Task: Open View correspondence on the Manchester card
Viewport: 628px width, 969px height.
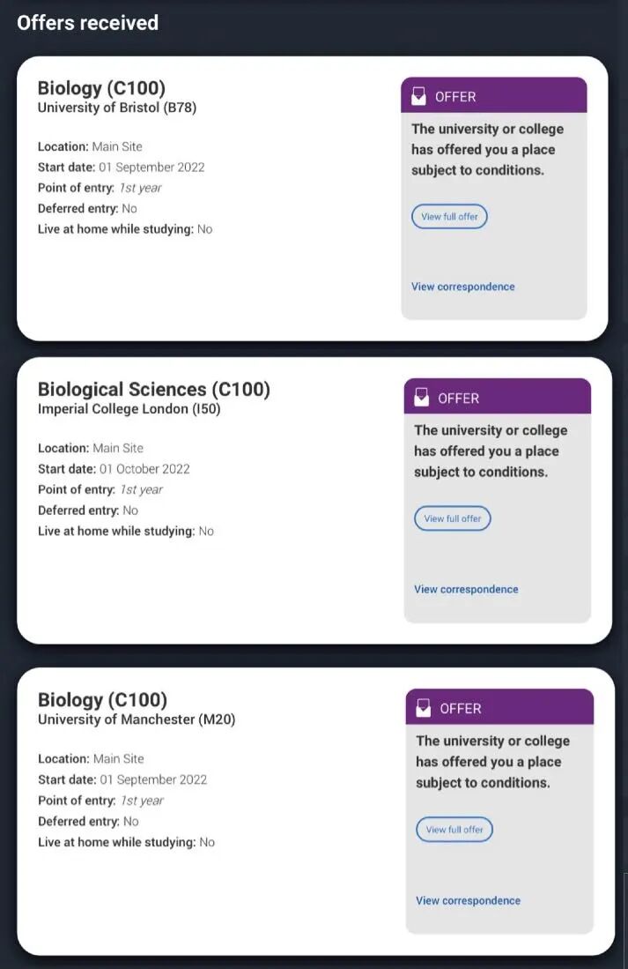Action: point(468,900)
